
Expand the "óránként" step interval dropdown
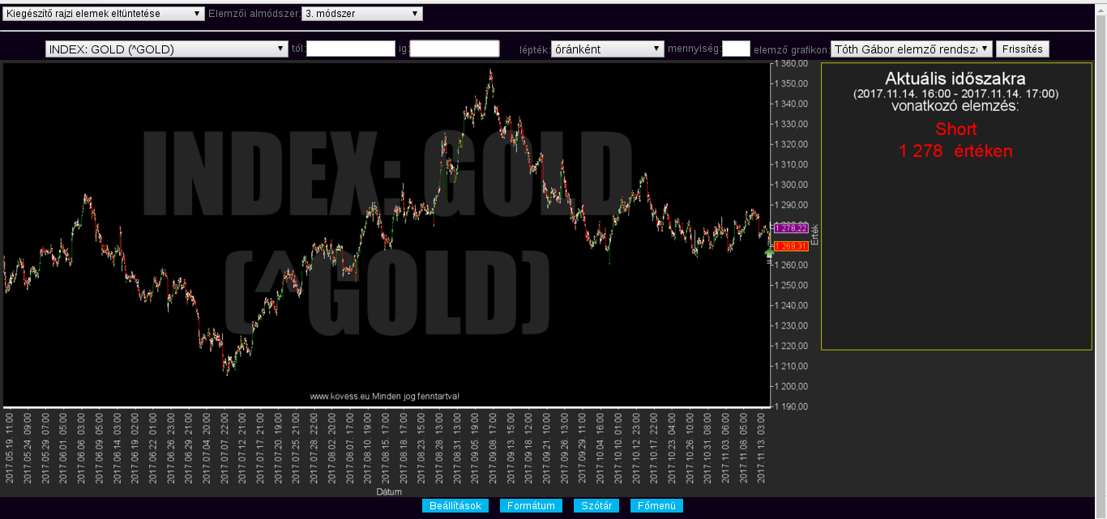pyautogui.click(x=607, y=49)
